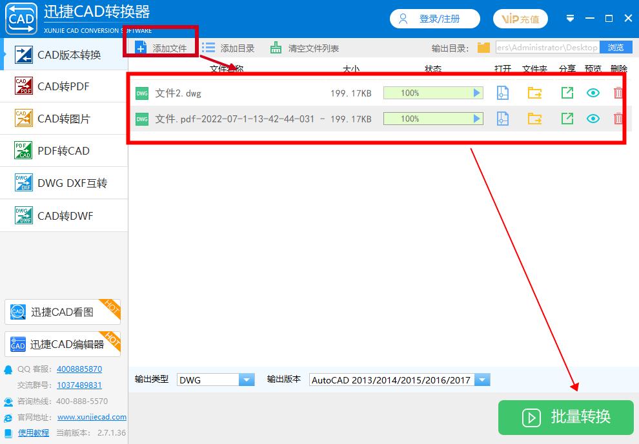The width and height of the screenshot is (639, 444).
Task: Click the 批量转换 batch convert button
Action: [565, 418]
